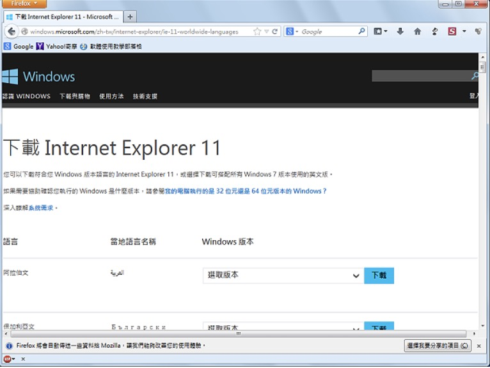490x368 pixels.
Task: Click the rightmost toolbar extension icon
Action: click(x=478, y=31)
